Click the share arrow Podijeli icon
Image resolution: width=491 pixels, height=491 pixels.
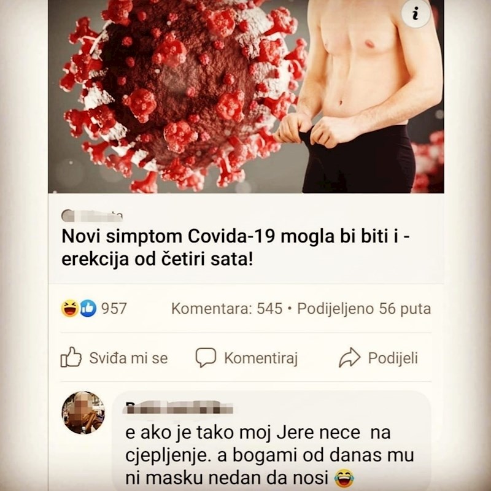349,357
